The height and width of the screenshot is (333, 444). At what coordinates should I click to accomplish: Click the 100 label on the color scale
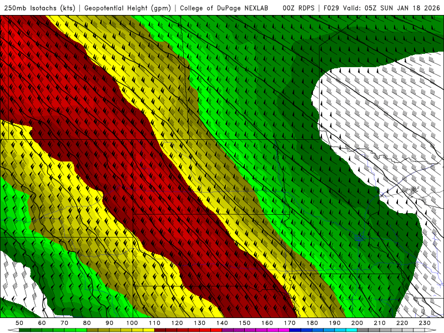pos(132,323)
